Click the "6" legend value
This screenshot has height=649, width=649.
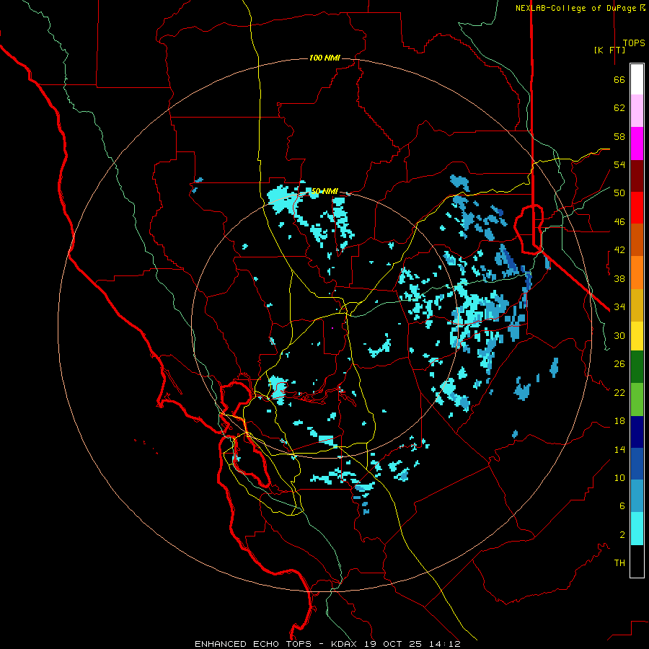tap(622, 506)
